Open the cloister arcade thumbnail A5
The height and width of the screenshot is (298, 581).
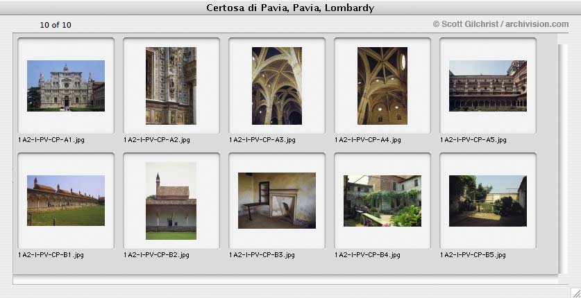pos(487,86)
